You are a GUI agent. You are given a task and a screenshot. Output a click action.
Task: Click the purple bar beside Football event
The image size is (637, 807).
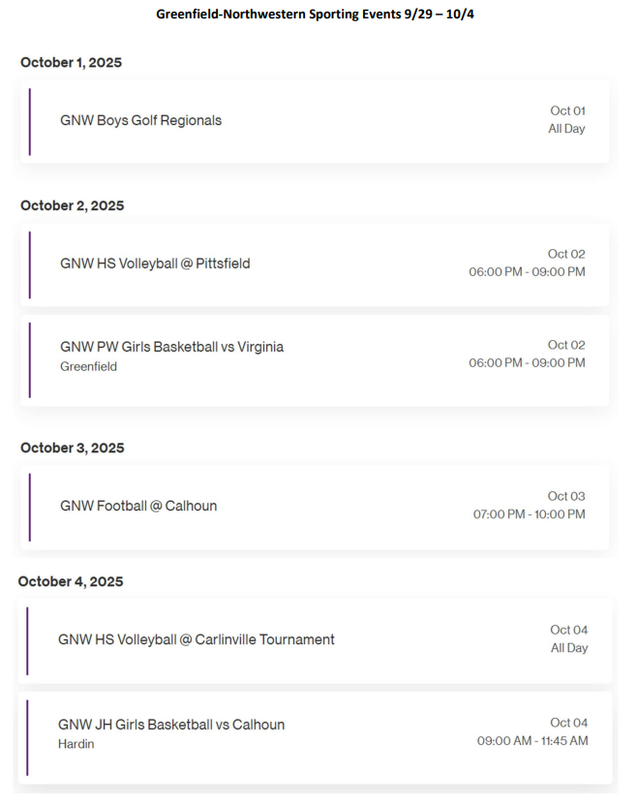pos(30,507)
